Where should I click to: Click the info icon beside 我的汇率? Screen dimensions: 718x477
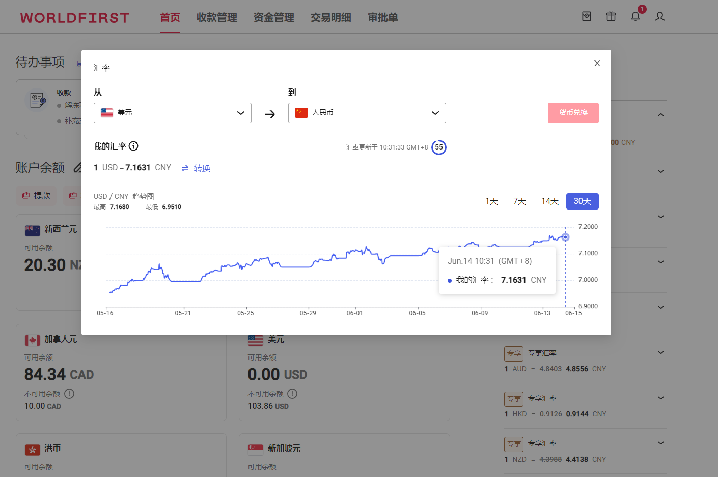point(133,146)
